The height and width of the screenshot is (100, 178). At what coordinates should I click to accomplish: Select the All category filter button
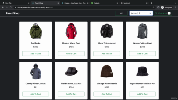(121, 13)
